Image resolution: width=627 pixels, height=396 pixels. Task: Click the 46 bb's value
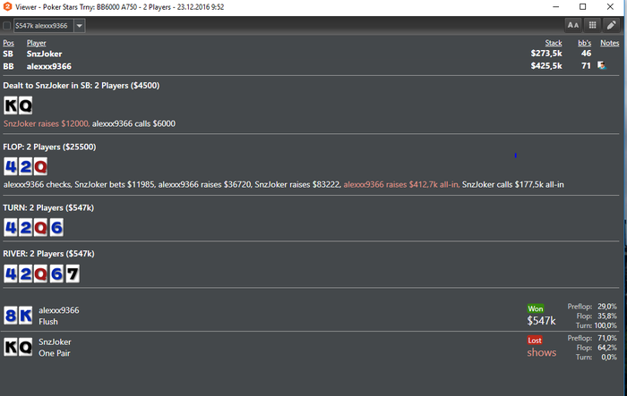586,54
